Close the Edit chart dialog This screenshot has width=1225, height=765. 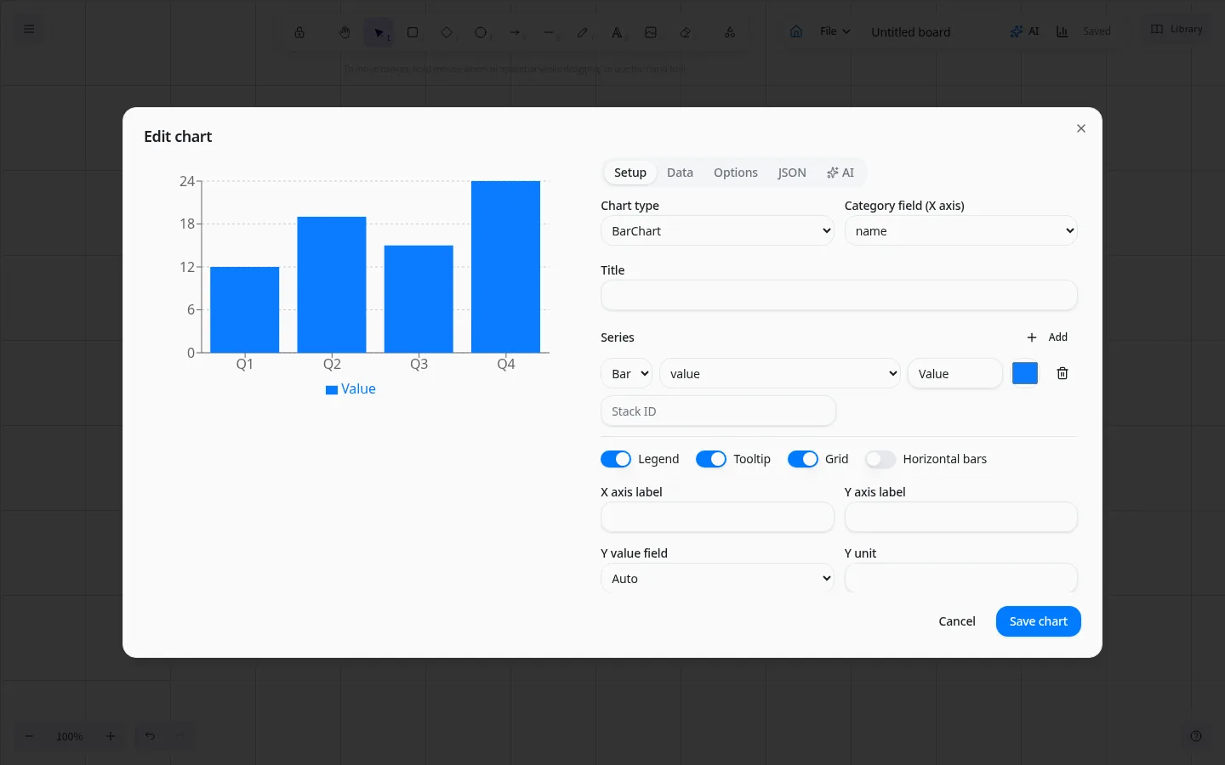click(1081, 128)
